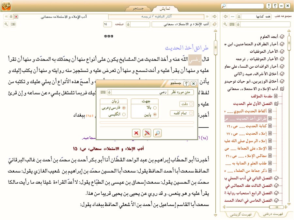Open the help (?) button in main title bar
The width and height of the screenshot is (294, 220).
(x=275, y=6)
